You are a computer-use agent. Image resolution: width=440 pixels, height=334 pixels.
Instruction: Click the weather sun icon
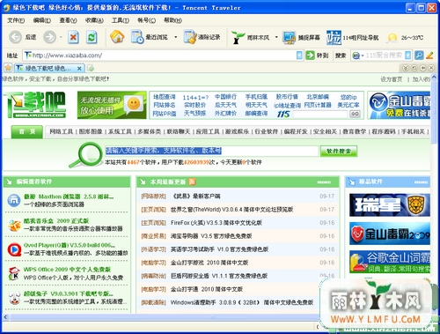coord(392,38)
